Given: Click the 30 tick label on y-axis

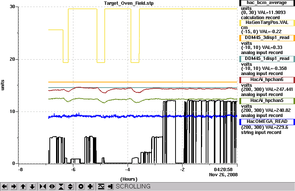Looking at the screenshot, I should (x=12, y=7).
